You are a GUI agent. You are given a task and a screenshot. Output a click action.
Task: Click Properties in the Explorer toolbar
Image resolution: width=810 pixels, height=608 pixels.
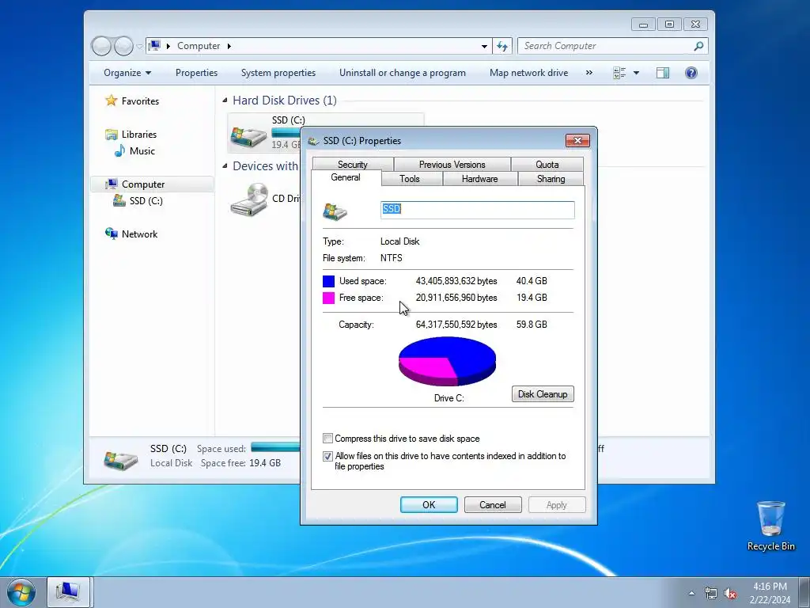click(x=196, y=73)
